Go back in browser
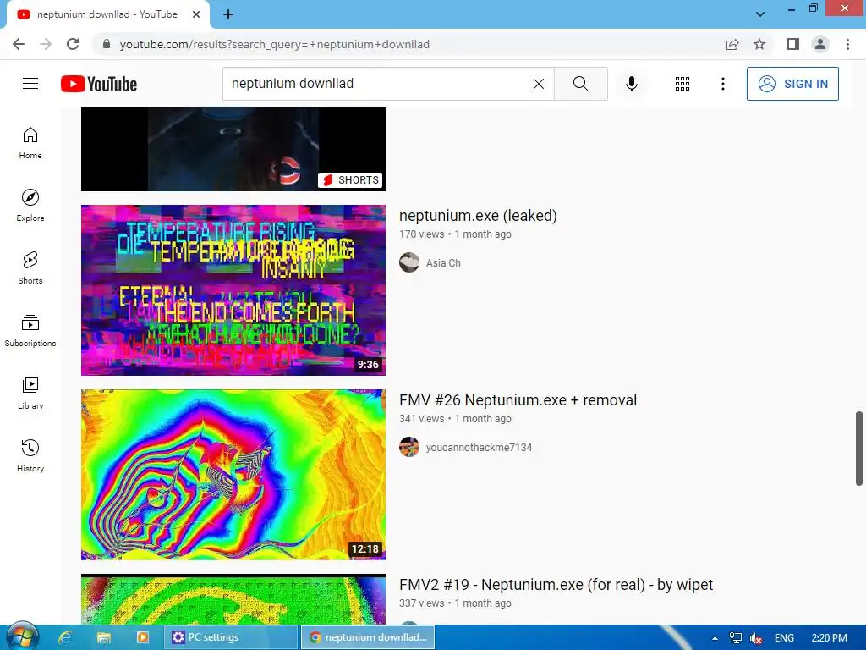 (x=19, y=44)
